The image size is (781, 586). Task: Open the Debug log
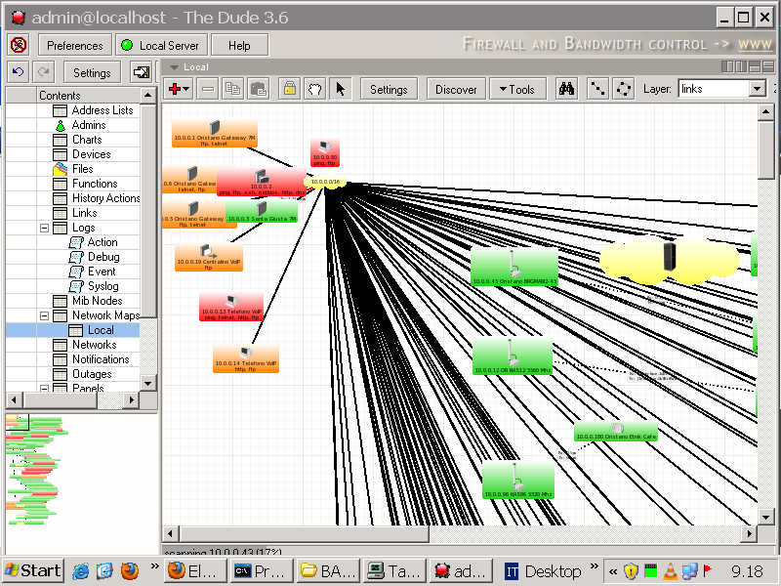103,257
